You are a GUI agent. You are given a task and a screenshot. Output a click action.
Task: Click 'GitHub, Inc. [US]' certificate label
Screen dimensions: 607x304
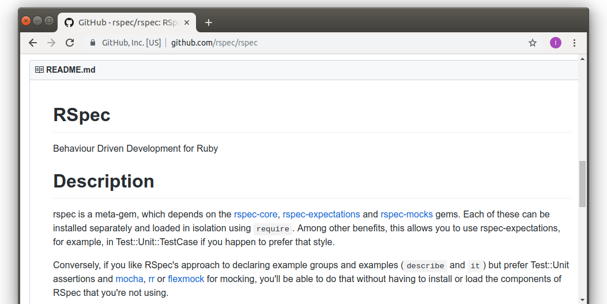tap(131, 43)
